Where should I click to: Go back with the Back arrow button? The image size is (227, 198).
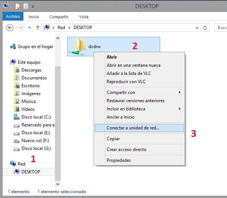click(10, 28)
